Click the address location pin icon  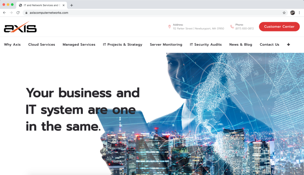tap(170, 26)
